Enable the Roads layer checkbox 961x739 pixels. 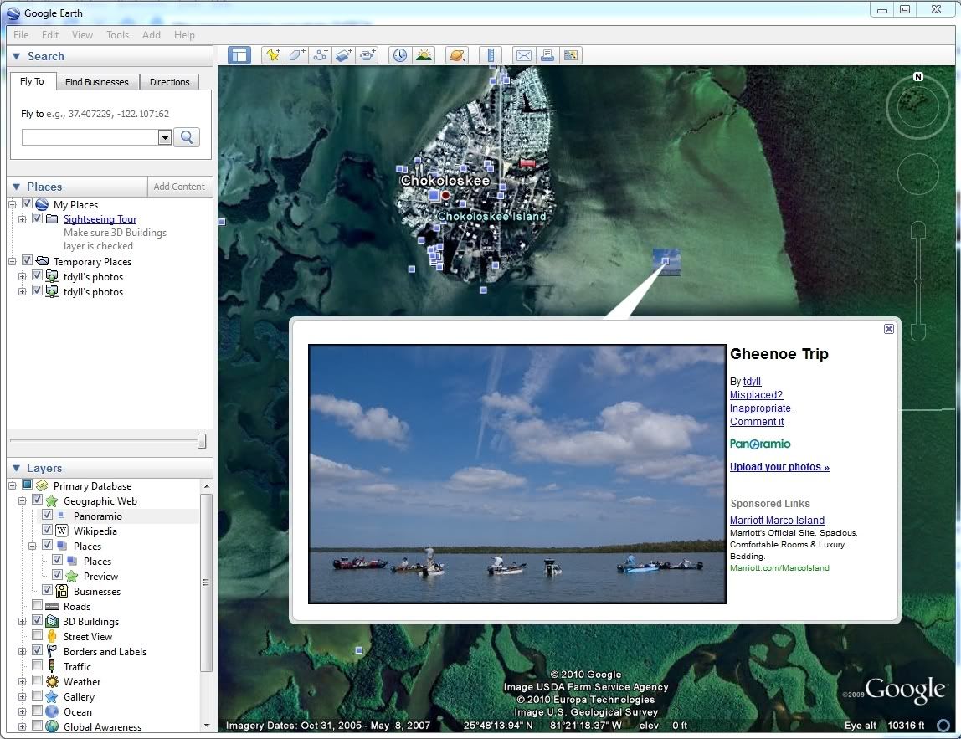pos(37,605)
